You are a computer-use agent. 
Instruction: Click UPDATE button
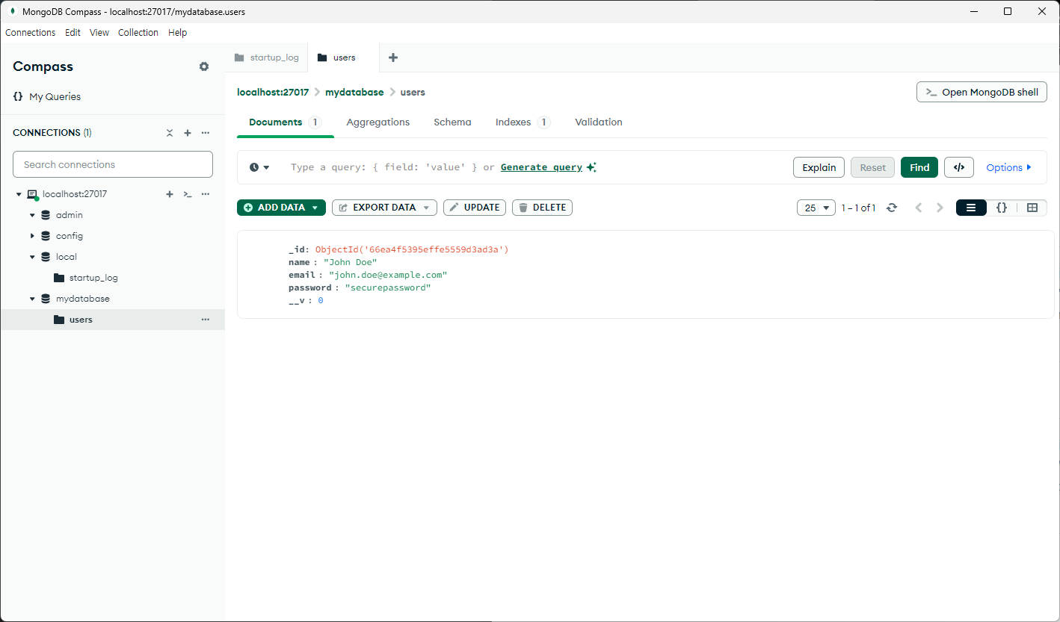[475, 208]
